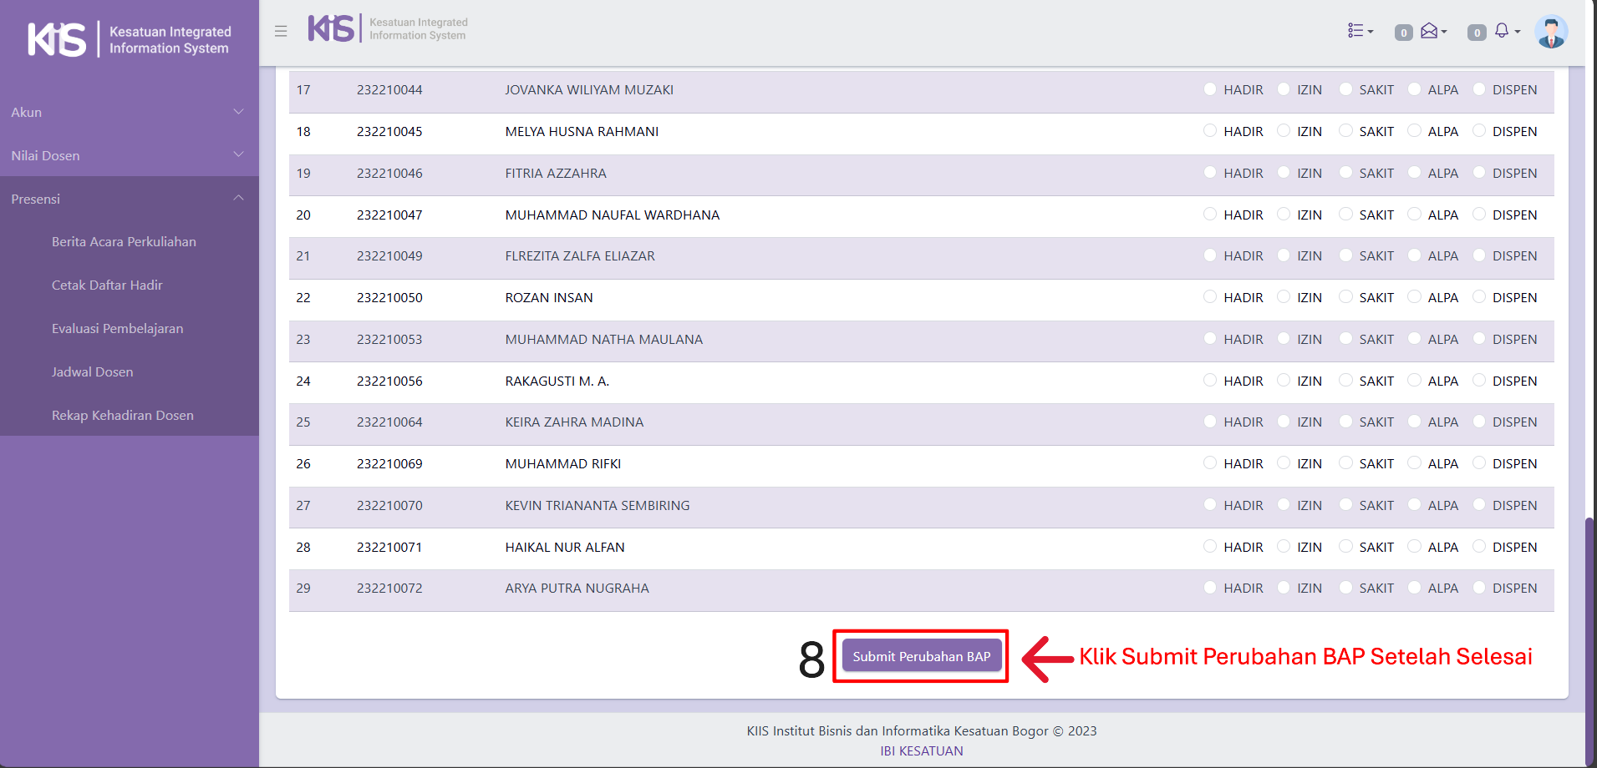Click Submit Perubahan BAP button
Viewport: 1597px width, 768px height.
[x=921, y=656]
